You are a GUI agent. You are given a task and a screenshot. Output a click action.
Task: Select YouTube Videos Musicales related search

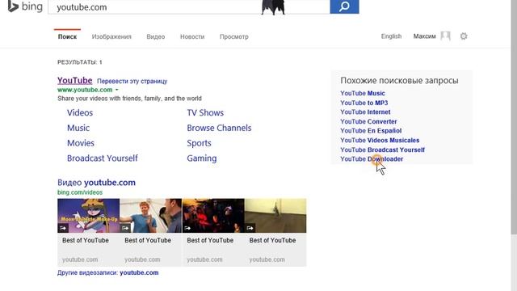tap(380, 141)
